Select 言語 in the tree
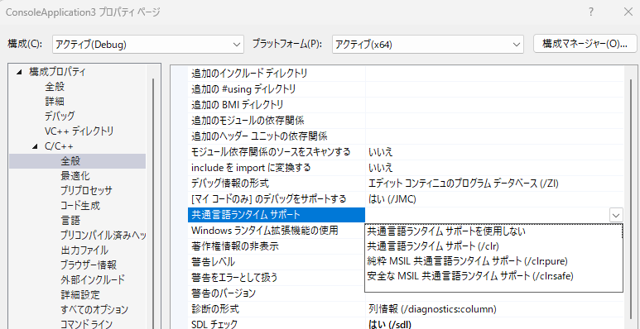 pyautogui.click(x=70, y=221)
